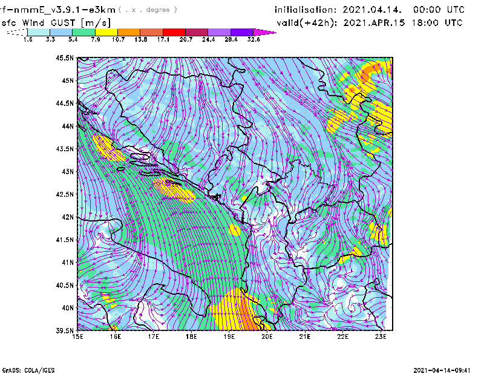This screenshot has width=484, height=374.
Task: Click the 40N latitude label
Action: click(68, 308)
